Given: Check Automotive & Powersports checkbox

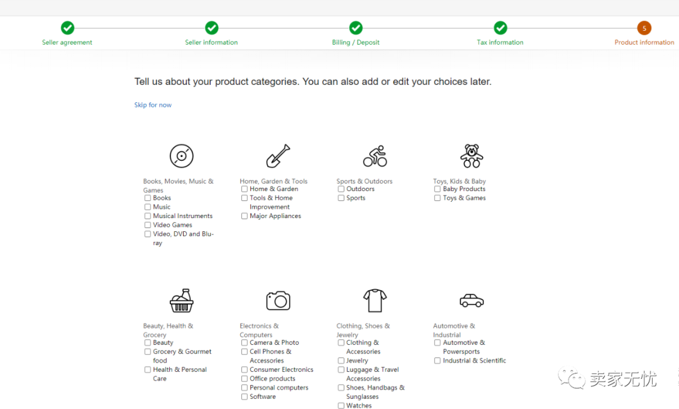Looking at the screenshot, I should pos(438,342).
